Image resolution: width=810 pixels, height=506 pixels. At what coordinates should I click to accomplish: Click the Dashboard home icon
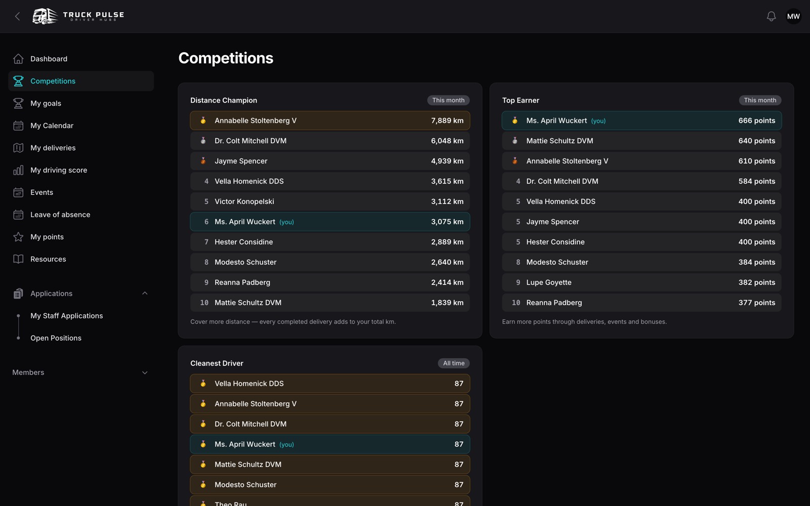point(18,59)
